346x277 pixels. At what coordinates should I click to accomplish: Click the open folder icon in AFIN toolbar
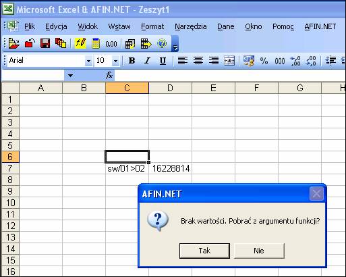[x=13, y=43]
